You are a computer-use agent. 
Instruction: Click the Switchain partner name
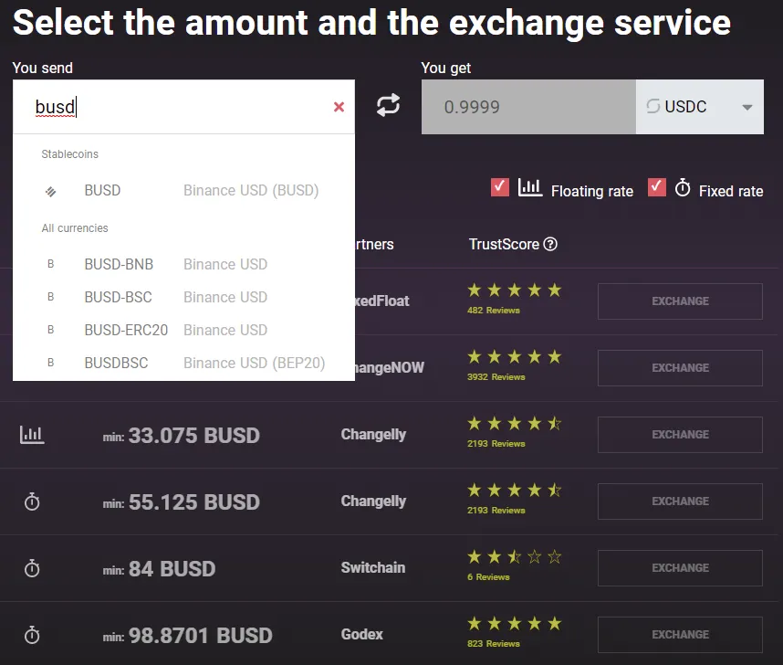[373, 567]
